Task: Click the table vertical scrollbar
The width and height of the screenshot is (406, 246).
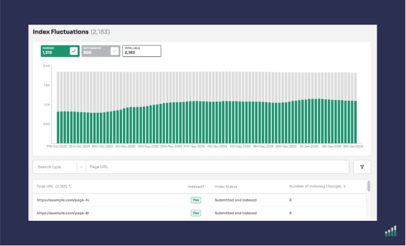Action: (x=368, y=187)
